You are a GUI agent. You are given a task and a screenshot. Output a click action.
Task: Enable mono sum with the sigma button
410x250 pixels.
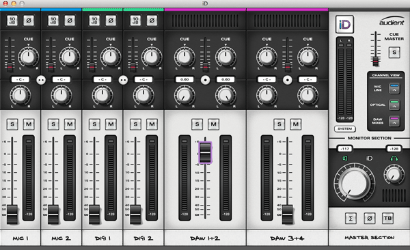pos(351,219)
